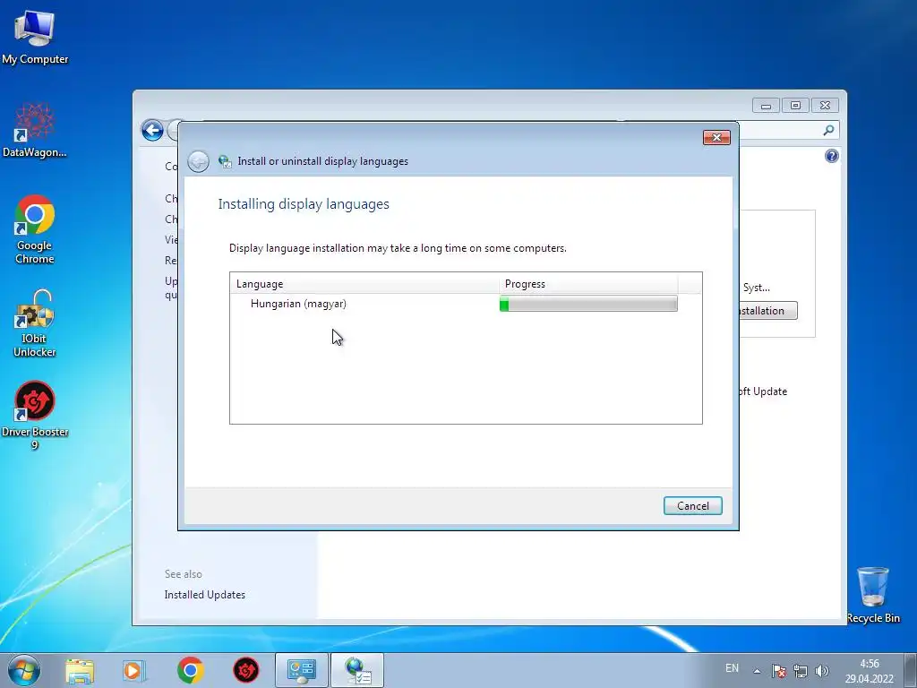Viewport: 917px width, 688px height.
Task: Click the EN language indicator
Action: [732, 668]
